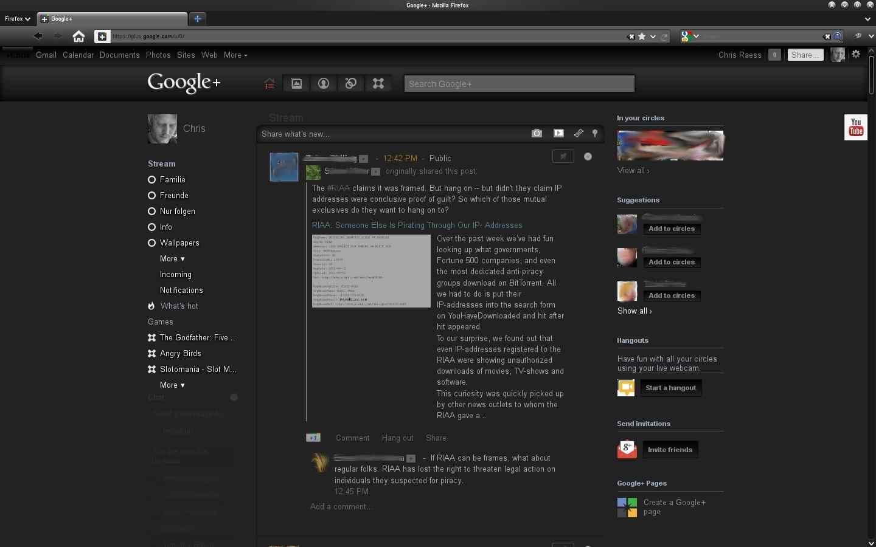
Task: Open Documents from the Google bar
Action: [x=120, y=55]
